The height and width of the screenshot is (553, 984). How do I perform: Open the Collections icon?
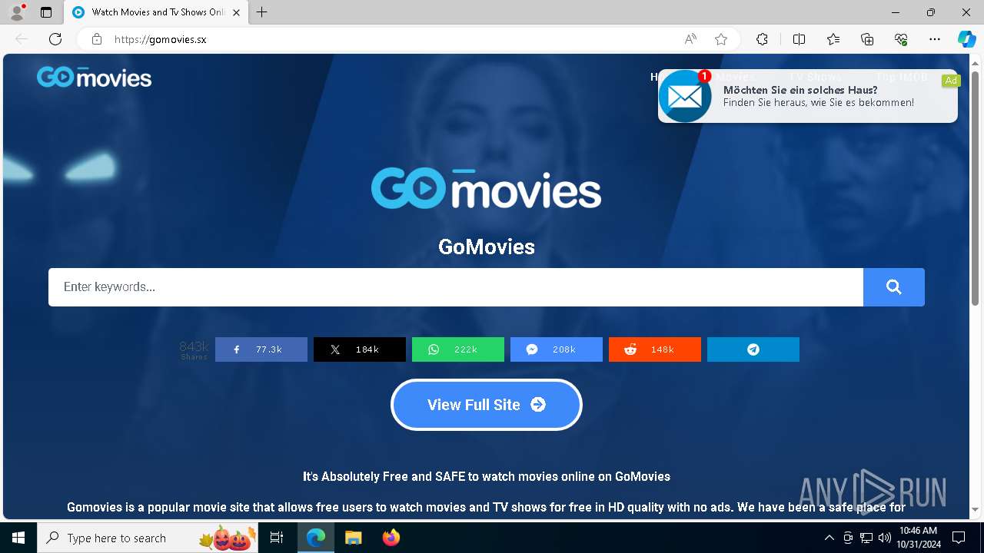point(867,39)
